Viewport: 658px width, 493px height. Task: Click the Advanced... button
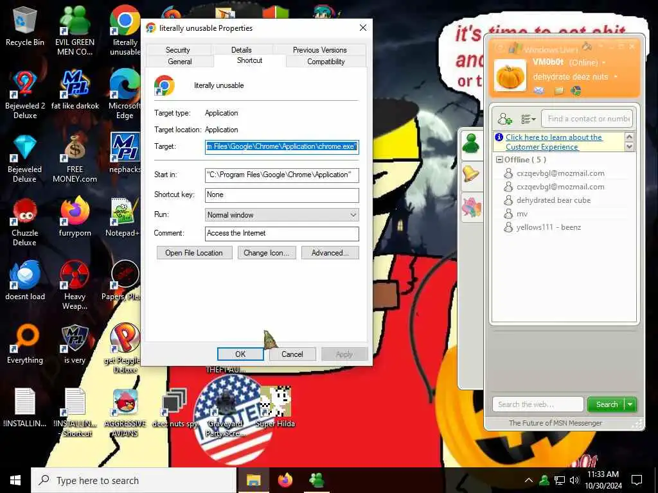[x=330, y=253]
